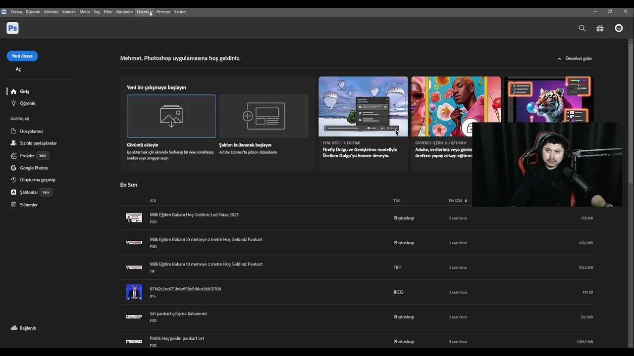Click the Yeni badge next to Projeler
Image resolution: width=634 pixels, height=356 pixels.
(43, 155)
